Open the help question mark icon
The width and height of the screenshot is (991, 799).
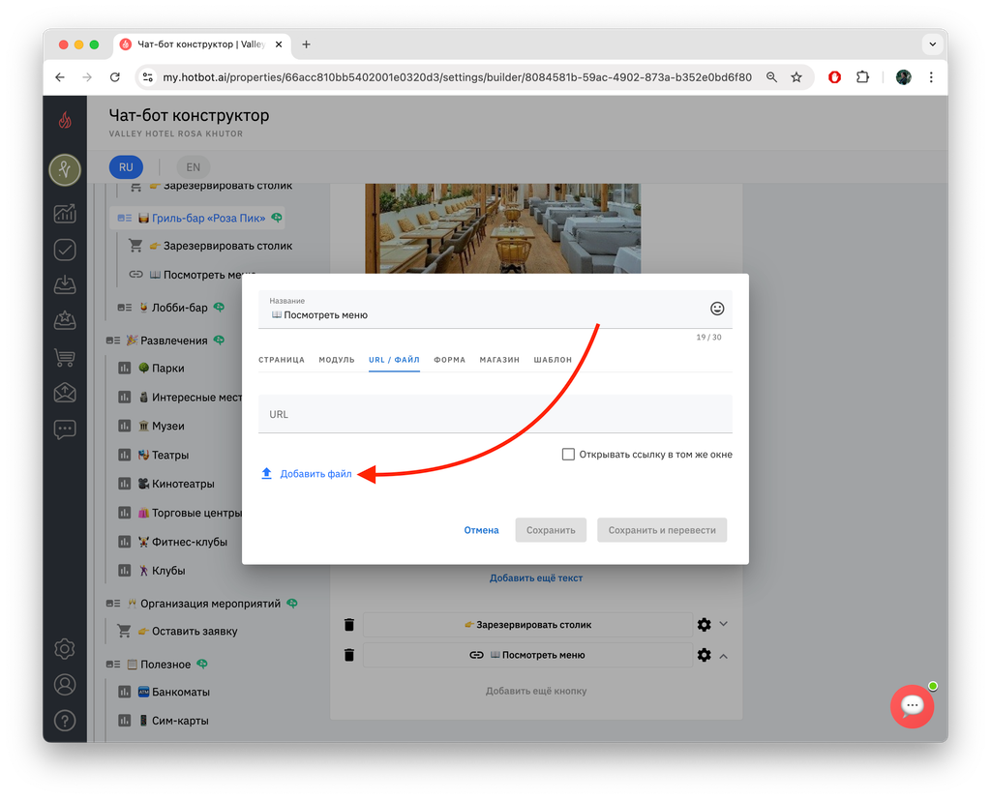(65, 721)
